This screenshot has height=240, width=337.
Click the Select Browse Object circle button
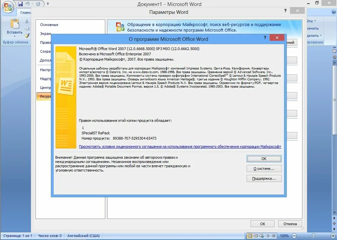[x=334, y=224]
